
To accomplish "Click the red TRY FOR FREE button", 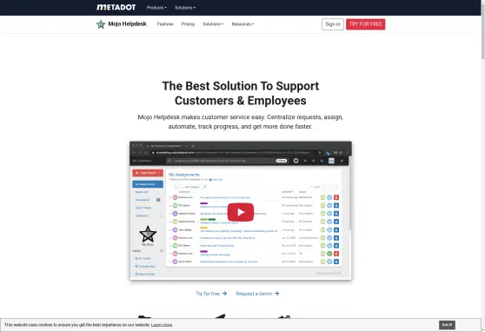I will 366,24.
